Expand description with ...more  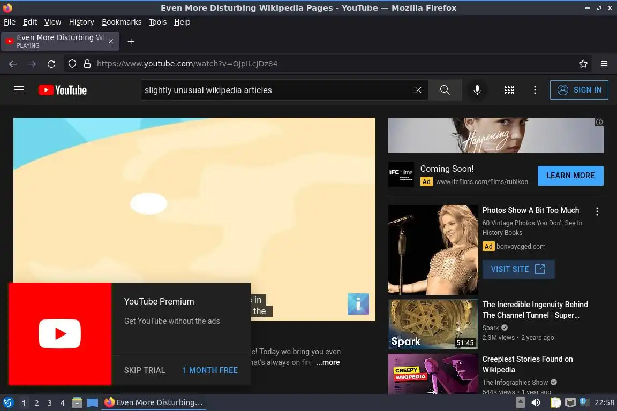328,362
